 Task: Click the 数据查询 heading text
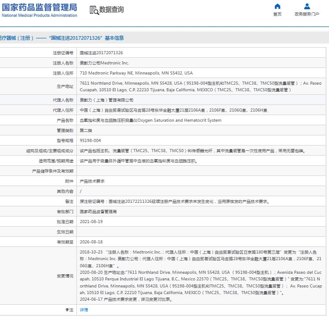pyautogui.click(x=111, y=10)
